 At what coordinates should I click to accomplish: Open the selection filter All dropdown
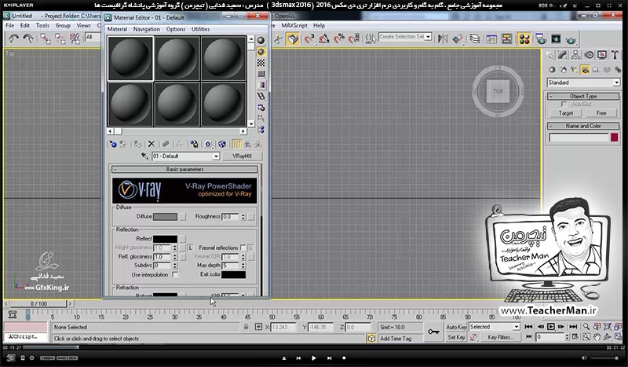[93, 37]
